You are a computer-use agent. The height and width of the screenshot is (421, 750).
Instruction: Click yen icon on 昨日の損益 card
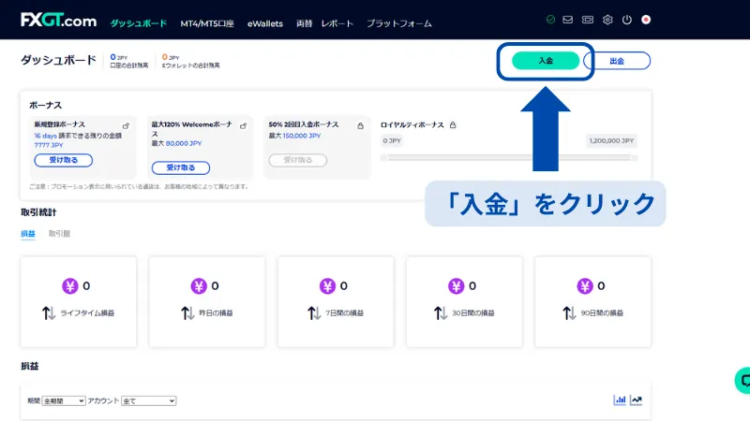click(199, 286)
